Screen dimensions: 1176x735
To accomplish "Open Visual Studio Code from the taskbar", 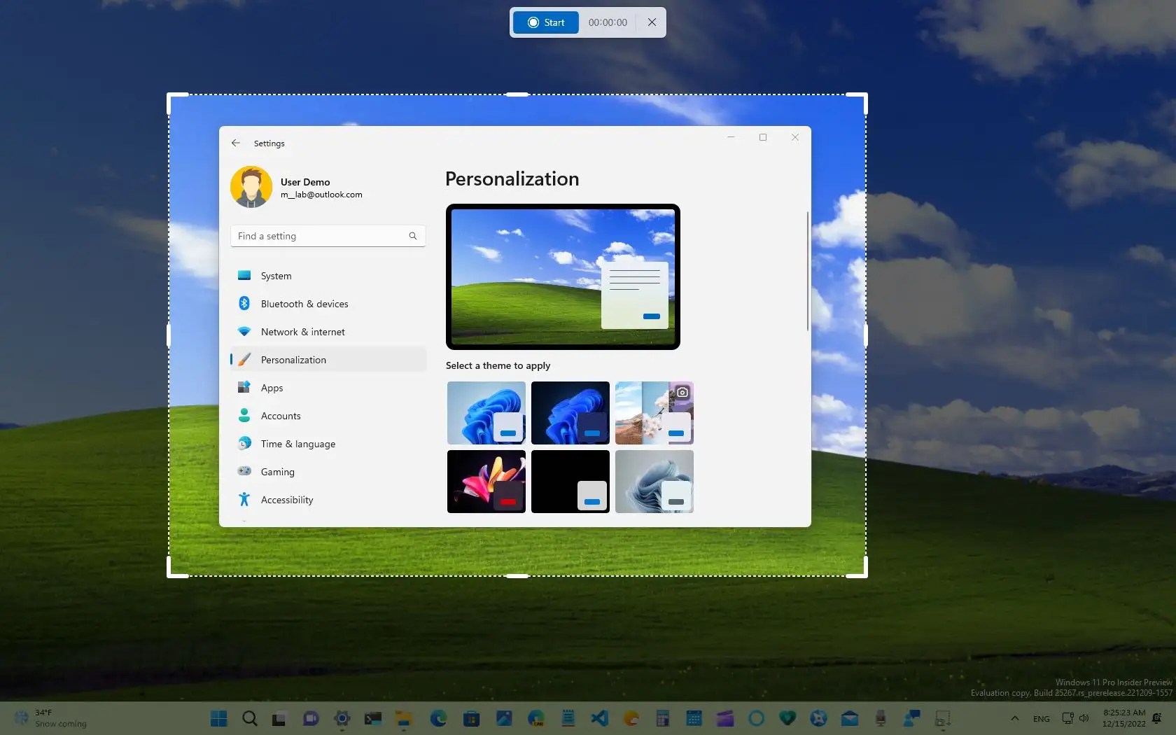I will (599, 718).
